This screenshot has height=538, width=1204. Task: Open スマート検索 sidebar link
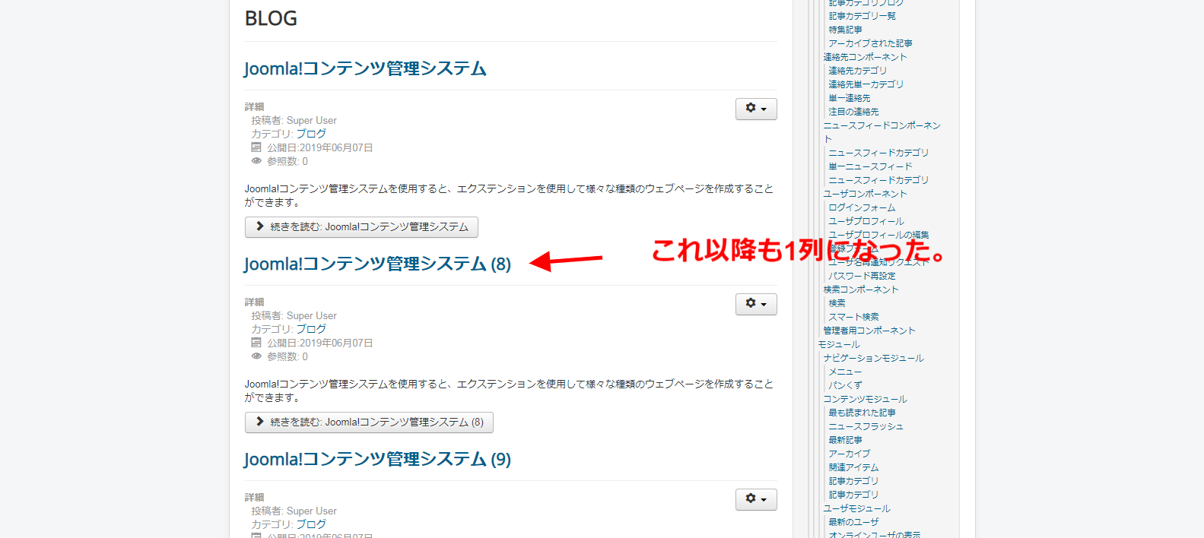pyautogui.click(x=853, y=317)
